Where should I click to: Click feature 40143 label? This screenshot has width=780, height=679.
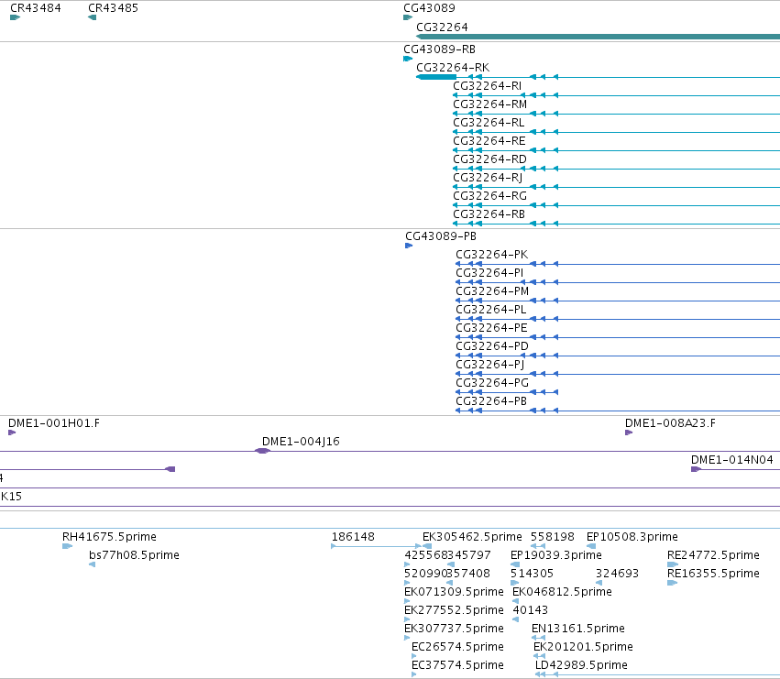tap(531, 610)
